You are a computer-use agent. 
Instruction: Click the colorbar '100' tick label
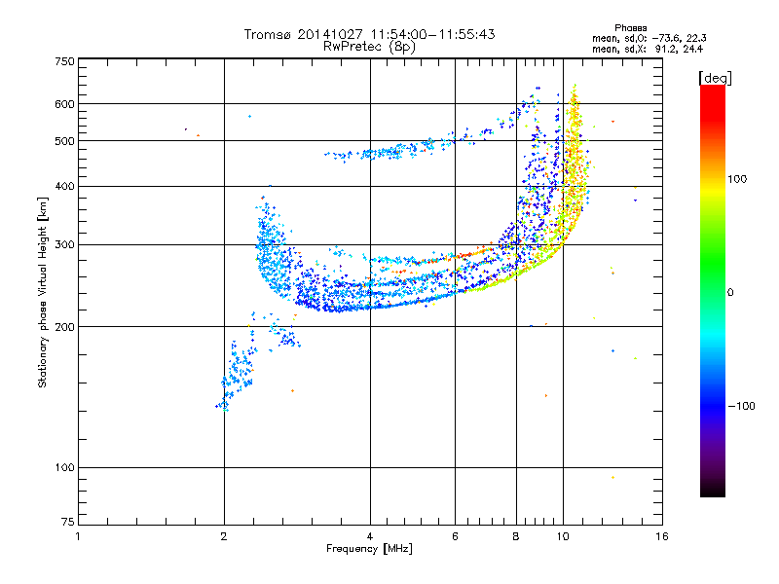coord(737,179)
